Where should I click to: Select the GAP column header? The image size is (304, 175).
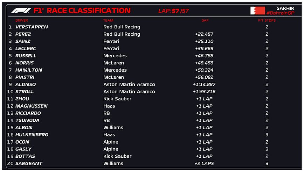[205, 21]
